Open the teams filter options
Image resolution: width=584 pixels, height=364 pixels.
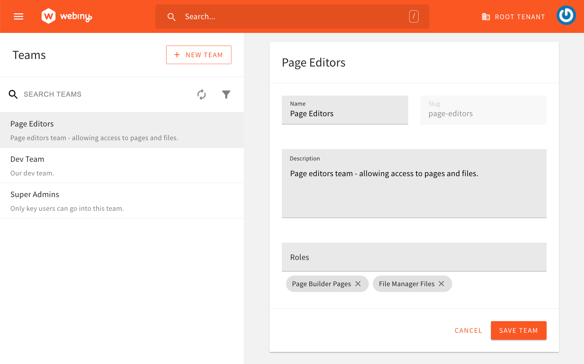(x=226, y=94)
